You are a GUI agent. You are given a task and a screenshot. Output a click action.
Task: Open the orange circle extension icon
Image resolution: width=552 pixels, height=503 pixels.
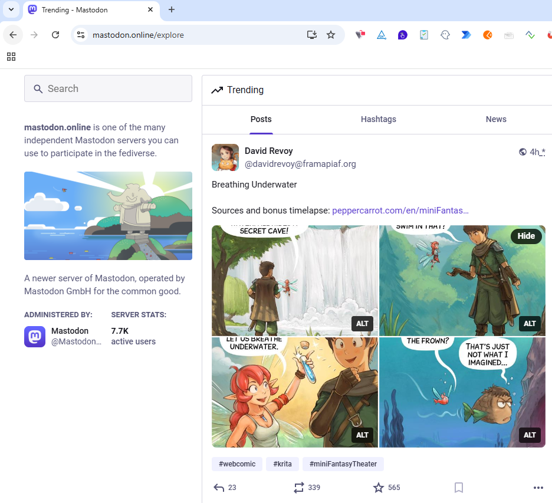[x=488, y=35]
